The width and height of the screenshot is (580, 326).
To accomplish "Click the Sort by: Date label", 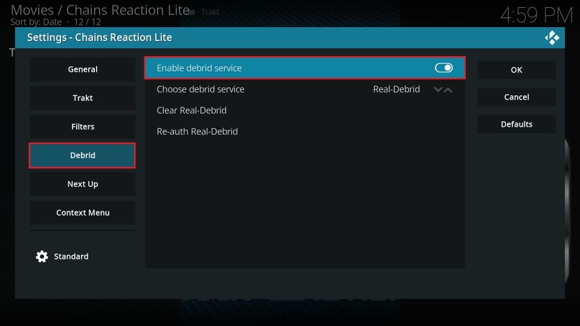I will pos(36,22).
